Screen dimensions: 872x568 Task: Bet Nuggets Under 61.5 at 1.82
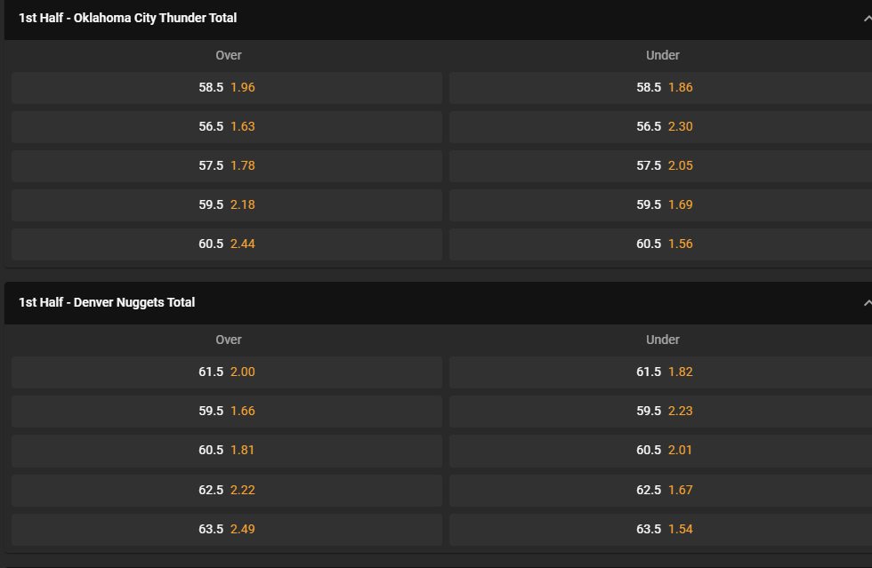click(660, 372)
